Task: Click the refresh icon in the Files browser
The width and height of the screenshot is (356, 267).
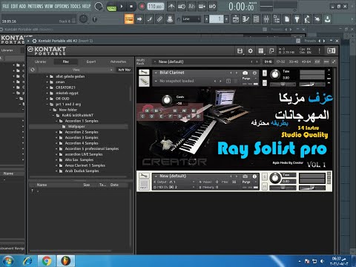Action: tap(33, 70)
